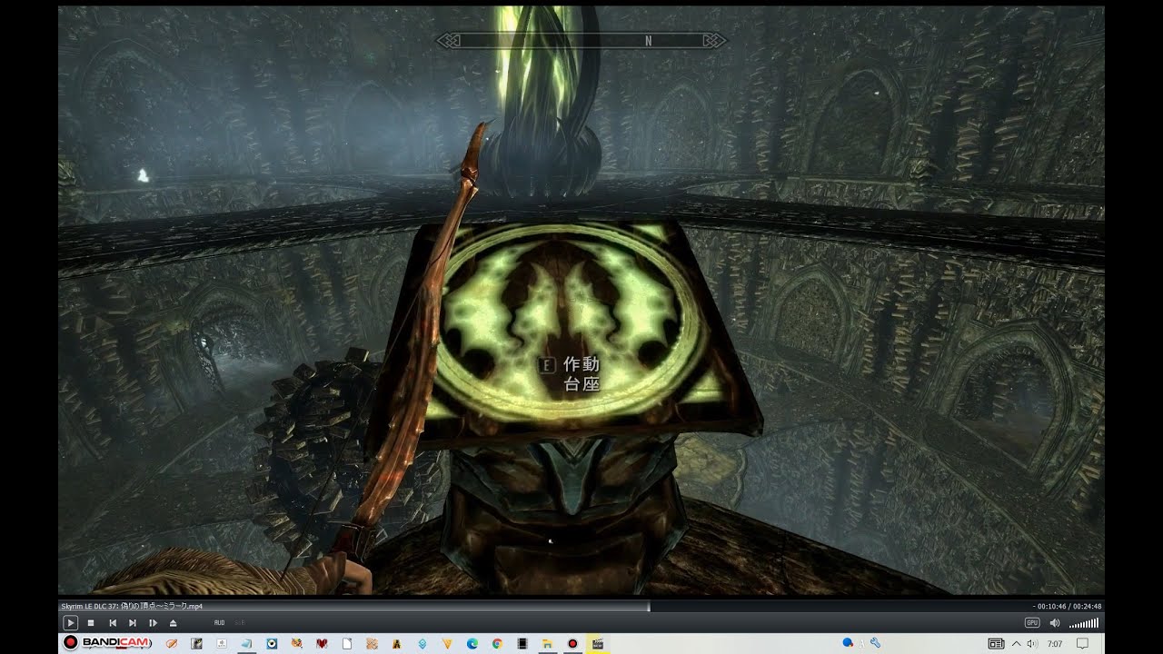Click the letter A input mode indicator
This screenshot has width=1163, height=654.
click(x=861, y=643)
